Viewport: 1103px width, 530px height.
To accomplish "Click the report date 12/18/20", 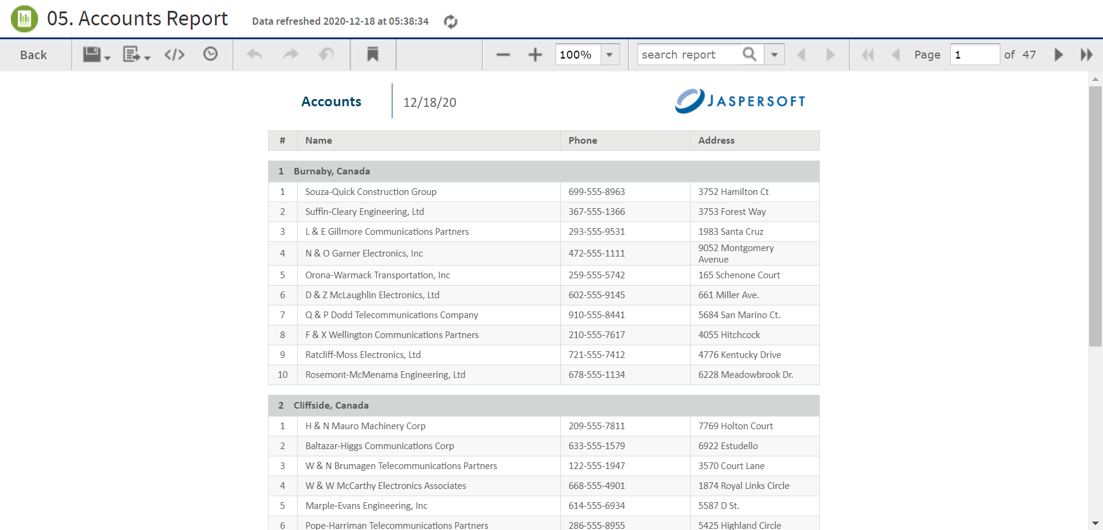I will 430,103.
